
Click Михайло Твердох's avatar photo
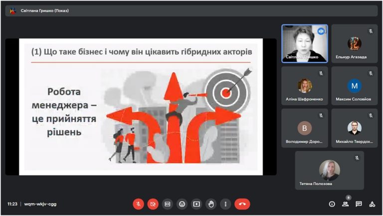(355, 128)
